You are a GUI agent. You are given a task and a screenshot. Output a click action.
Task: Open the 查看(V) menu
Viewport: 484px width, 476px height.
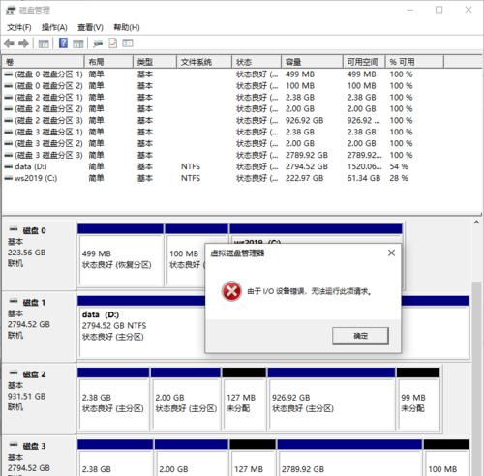click(90, 27)
